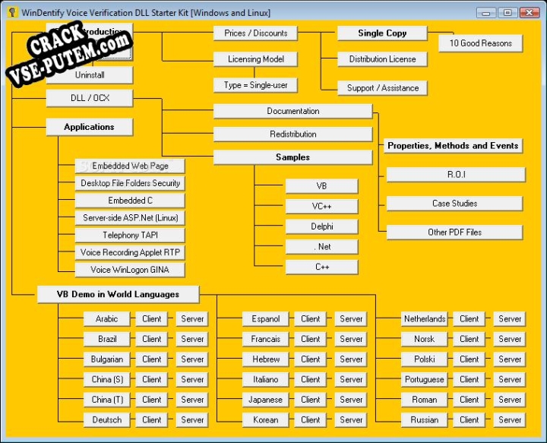
Task: Open the Embedded C application
Action: [x=130, y=201]
